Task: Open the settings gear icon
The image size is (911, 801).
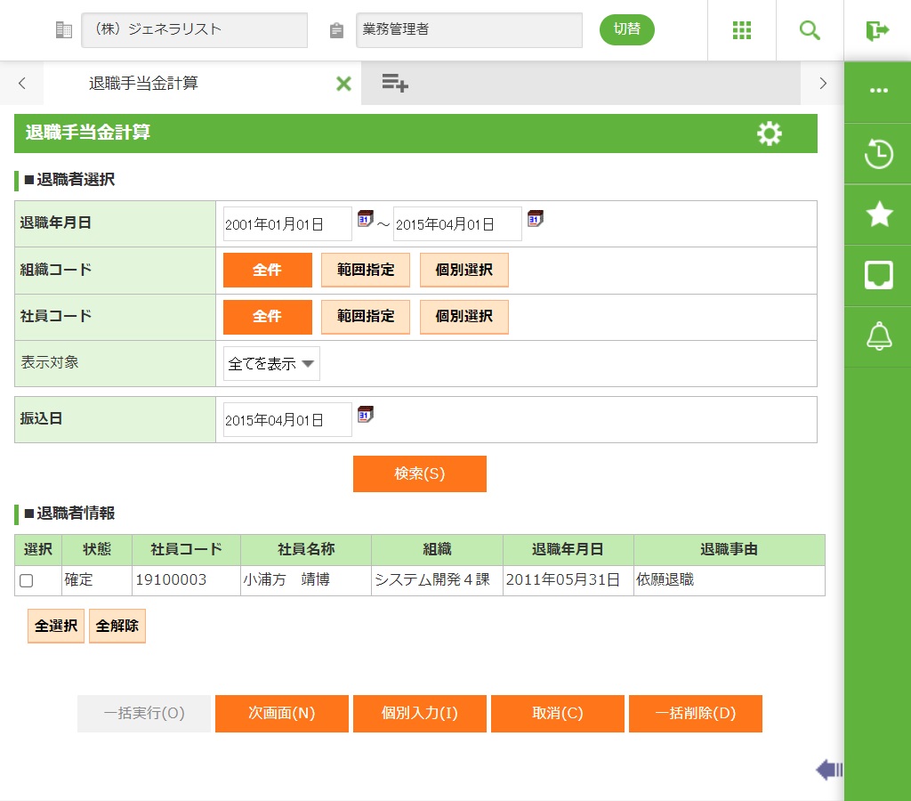Action: 769,133
